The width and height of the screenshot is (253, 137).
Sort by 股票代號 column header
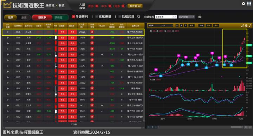click(x=18, y=26)
